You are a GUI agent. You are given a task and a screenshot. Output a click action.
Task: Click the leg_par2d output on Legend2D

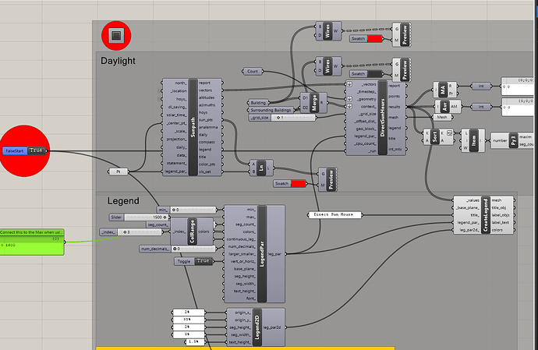pos(272,327)
